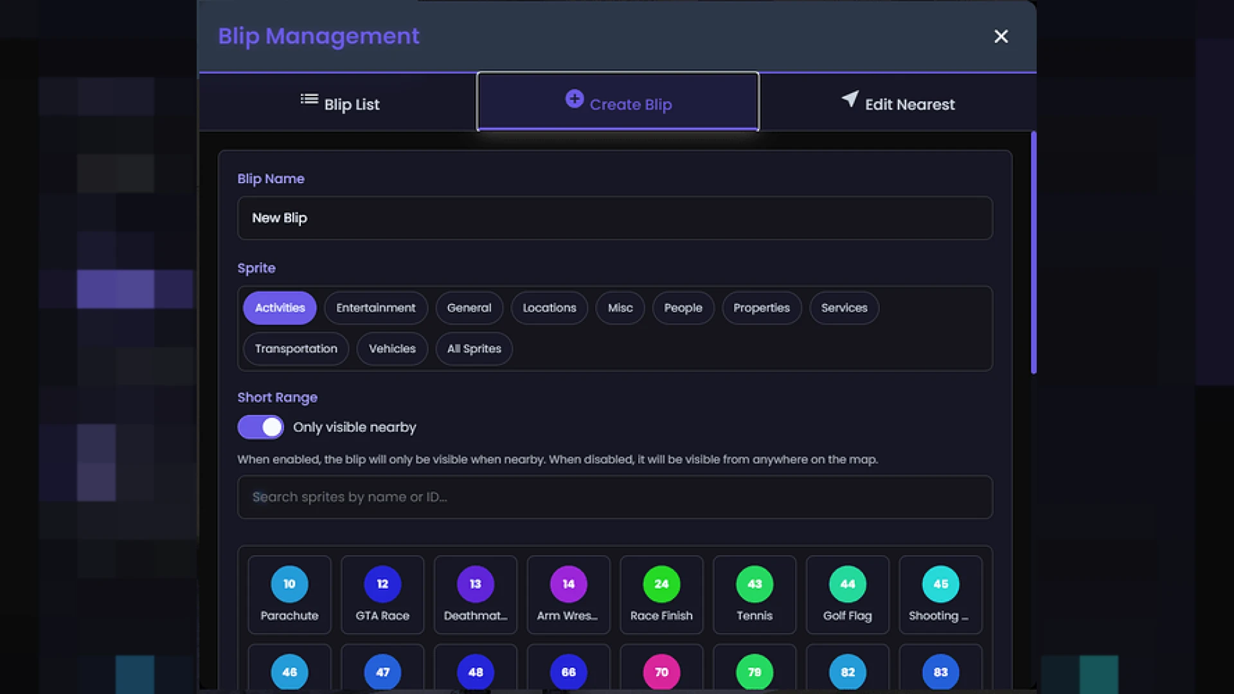
Task: Pick the Shooting sprite 45
Action: click(940, 594)
